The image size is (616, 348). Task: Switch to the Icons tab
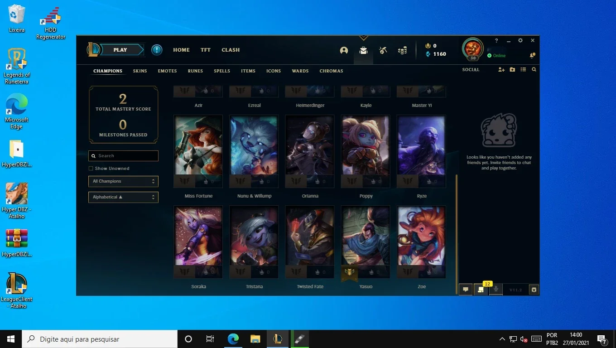point(274,71)
